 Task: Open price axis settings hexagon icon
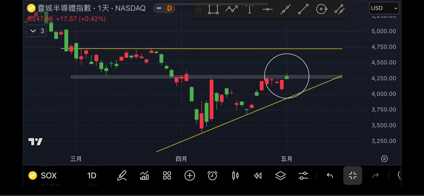pos(384,159)
